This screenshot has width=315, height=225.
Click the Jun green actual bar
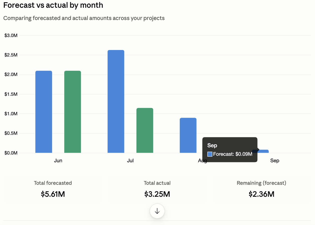73,112
